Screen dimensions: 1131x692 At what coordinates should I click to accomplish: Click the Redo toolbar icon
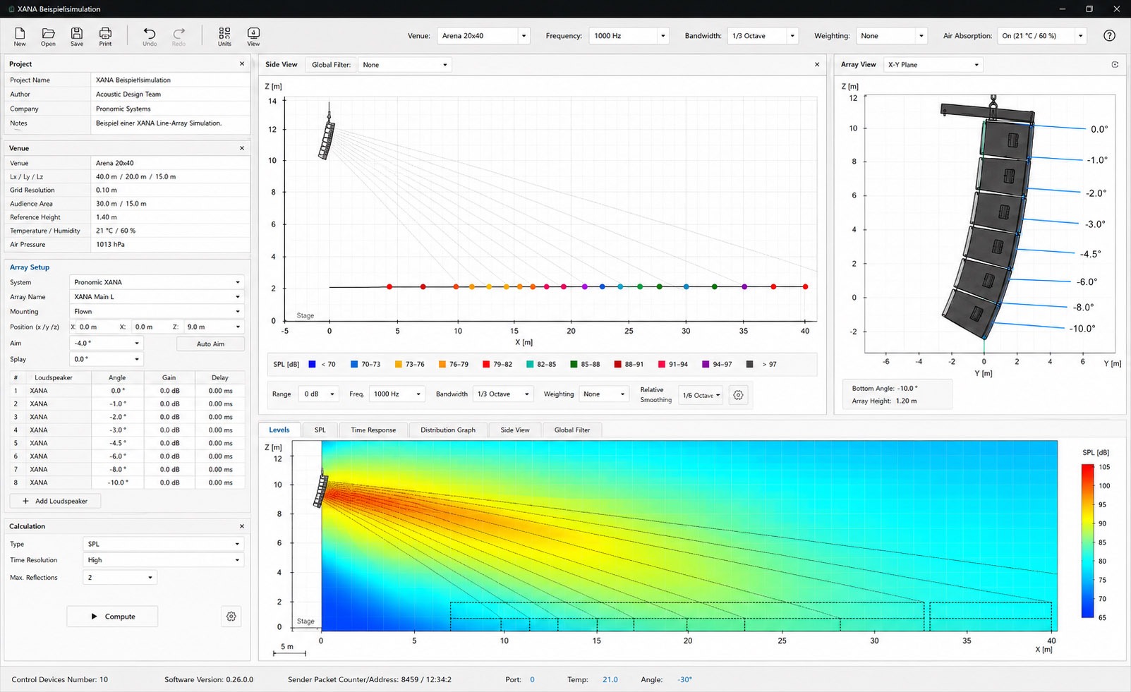click(179, 37)
